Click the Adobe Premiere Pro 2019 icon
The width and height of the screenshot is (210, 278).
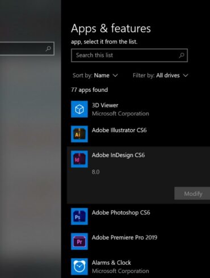click(79, 241)
